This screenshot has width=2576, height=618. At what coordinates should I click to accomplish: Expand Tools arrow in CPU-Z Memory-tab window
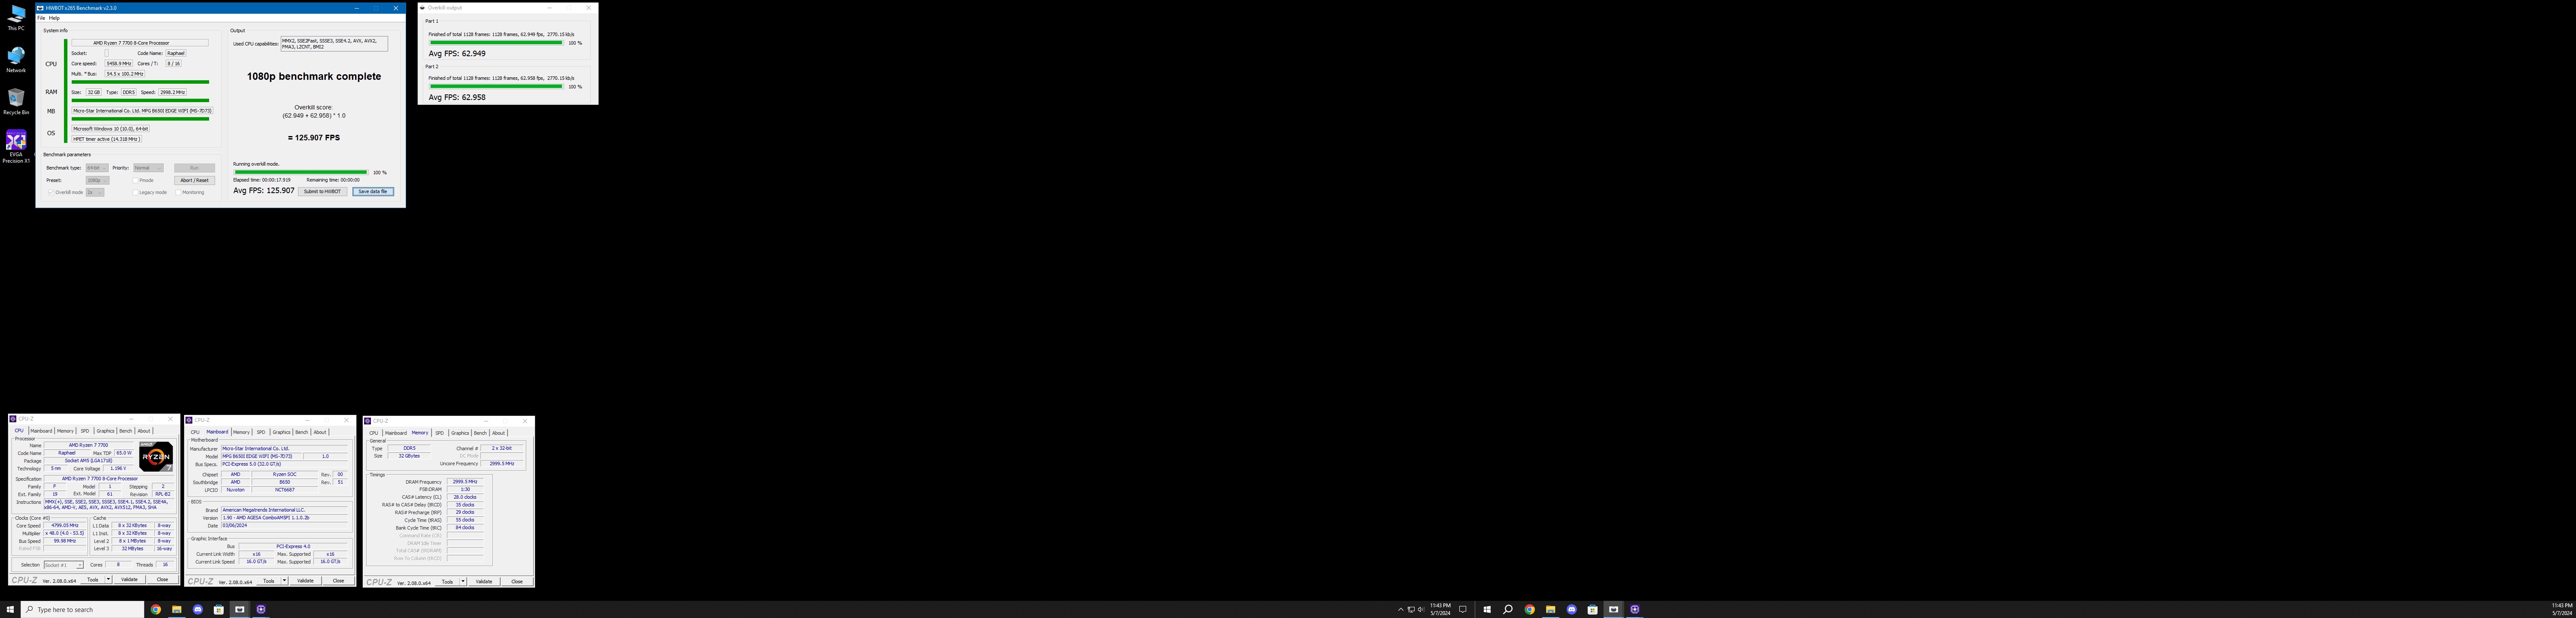point(463,582)
